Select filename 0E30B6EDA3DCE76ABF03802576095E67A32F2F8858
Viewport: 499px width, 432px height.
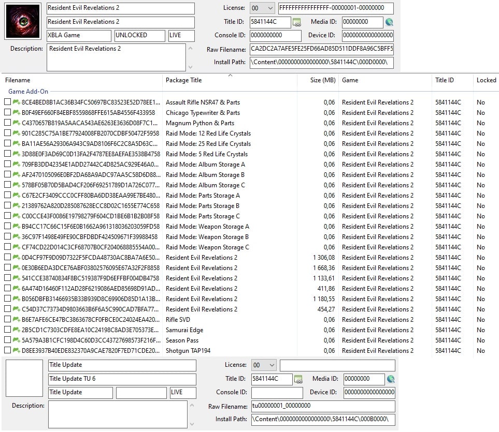(x=91, y=268)
